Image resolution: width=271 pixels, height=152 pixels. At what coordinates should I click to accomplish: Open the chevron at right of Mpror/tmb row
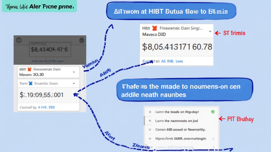coord(213,139)
